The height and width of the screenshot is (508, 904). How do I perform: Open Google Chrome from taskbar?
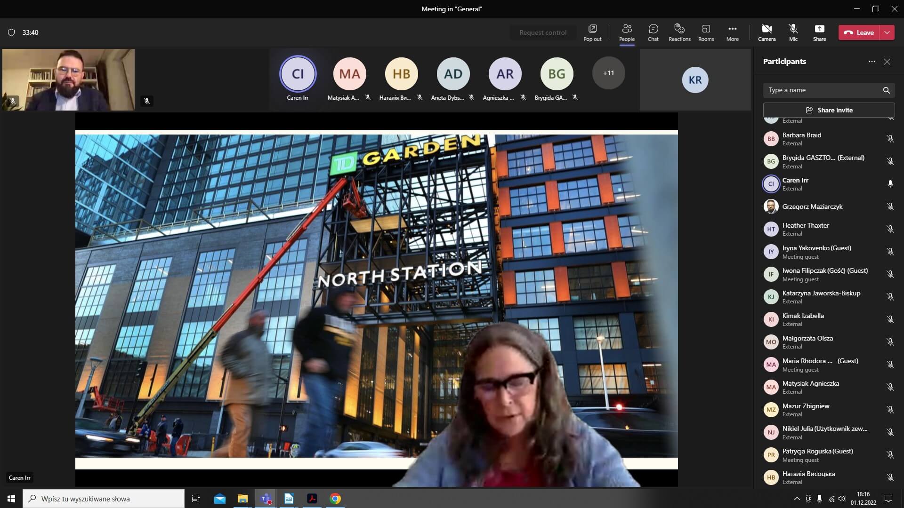pyautogui.click(x=335, y=499)
